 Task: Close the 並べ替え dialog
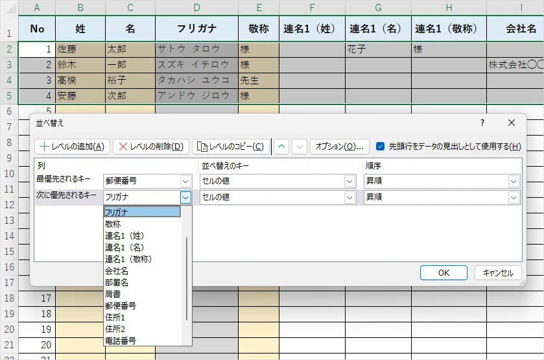512,123
